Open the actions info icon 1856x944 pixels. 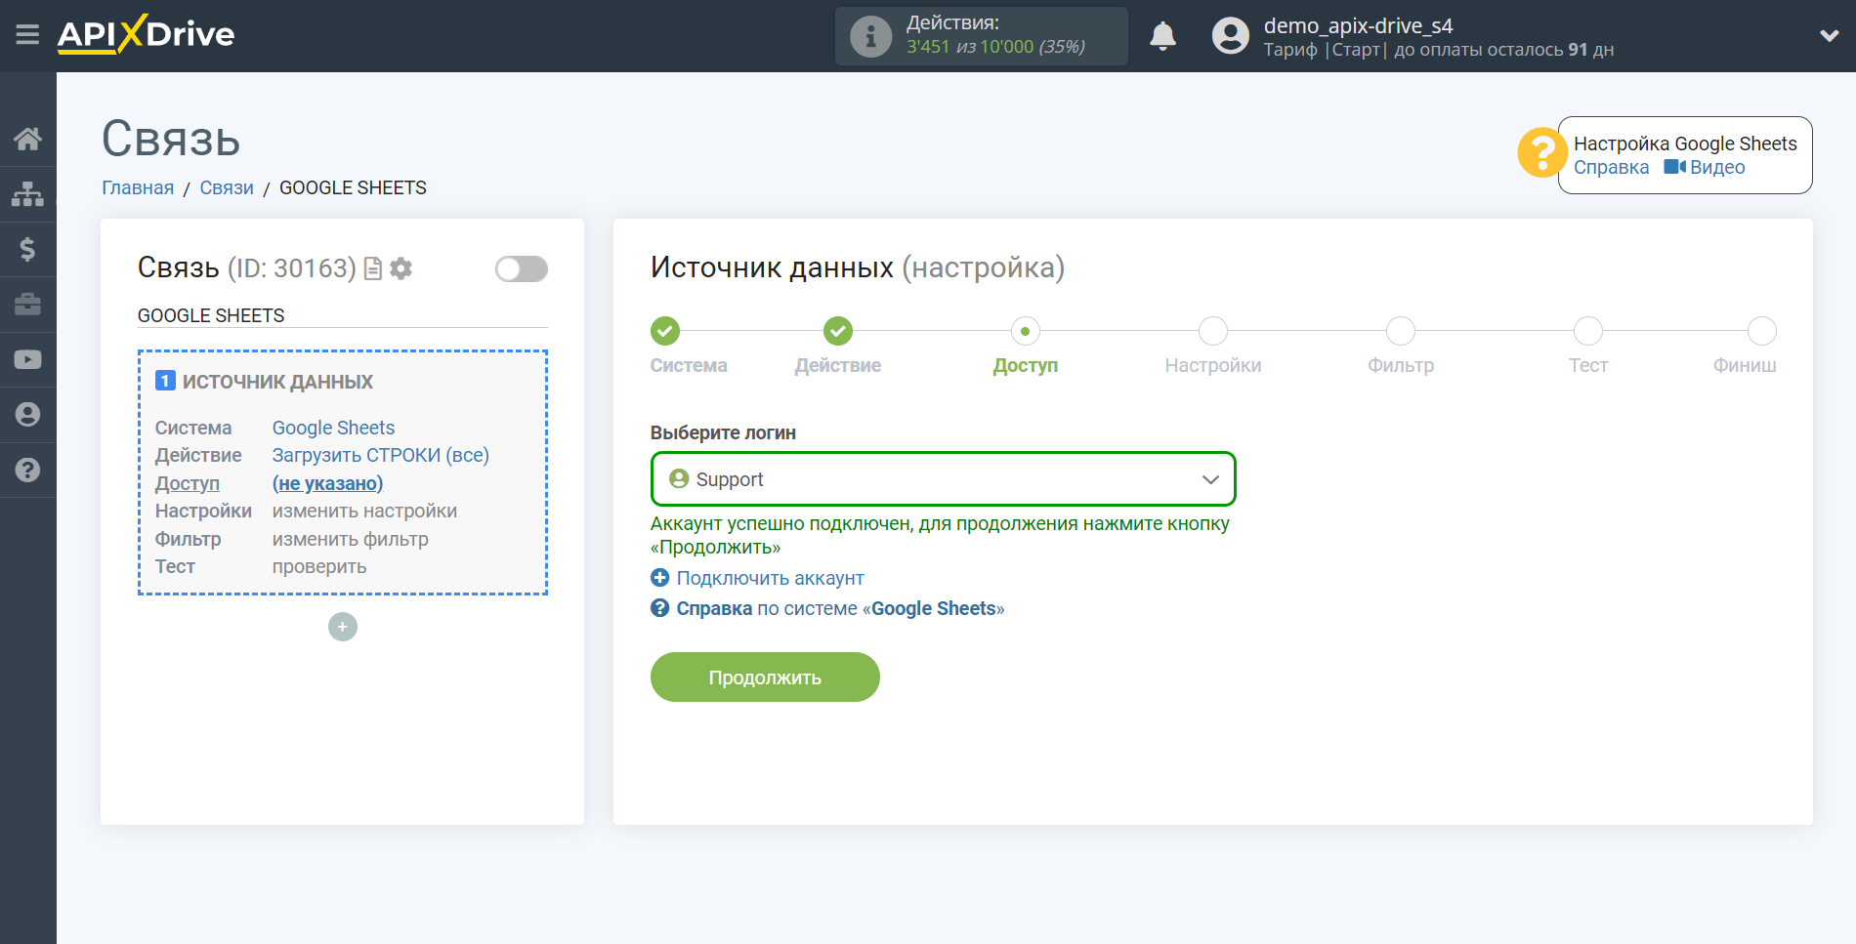870,36
